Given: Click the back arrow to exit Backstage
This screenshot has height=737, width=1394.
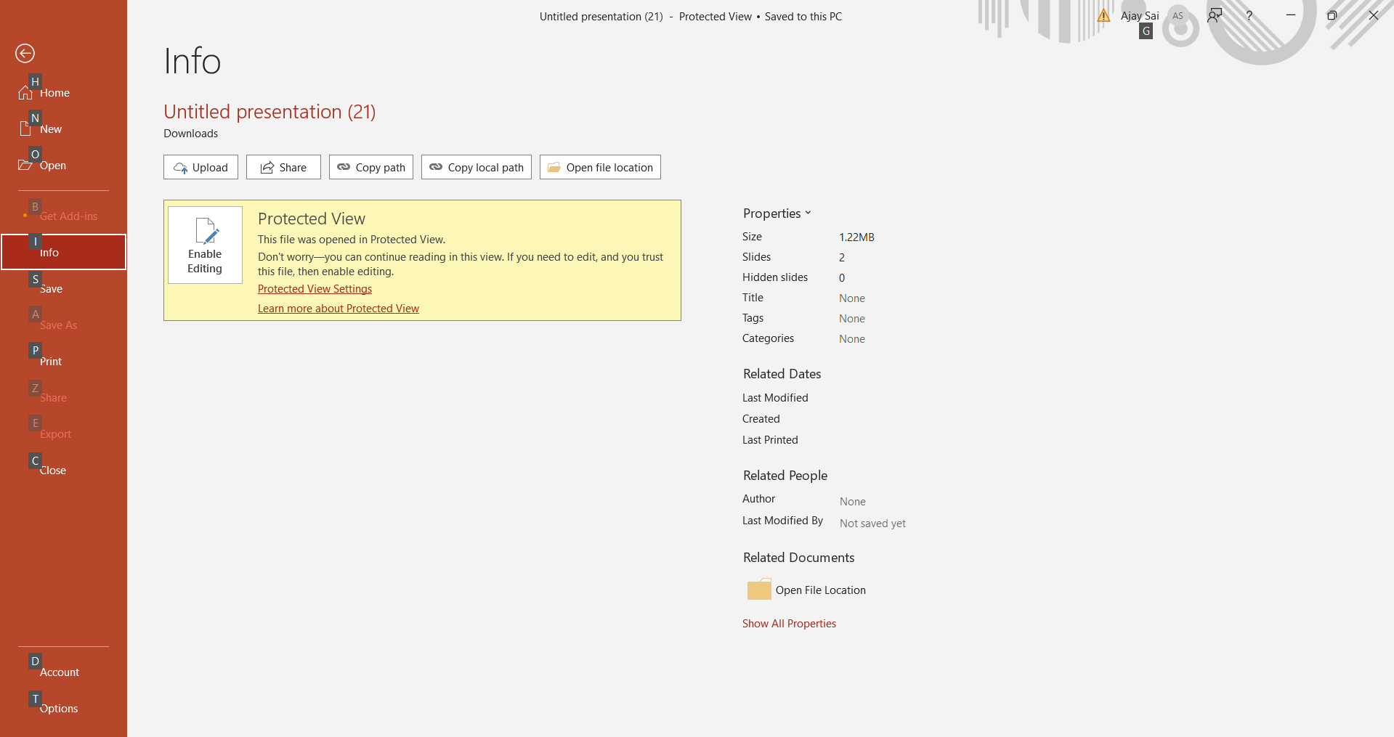Looking at the screenshot, I should 25,53.
